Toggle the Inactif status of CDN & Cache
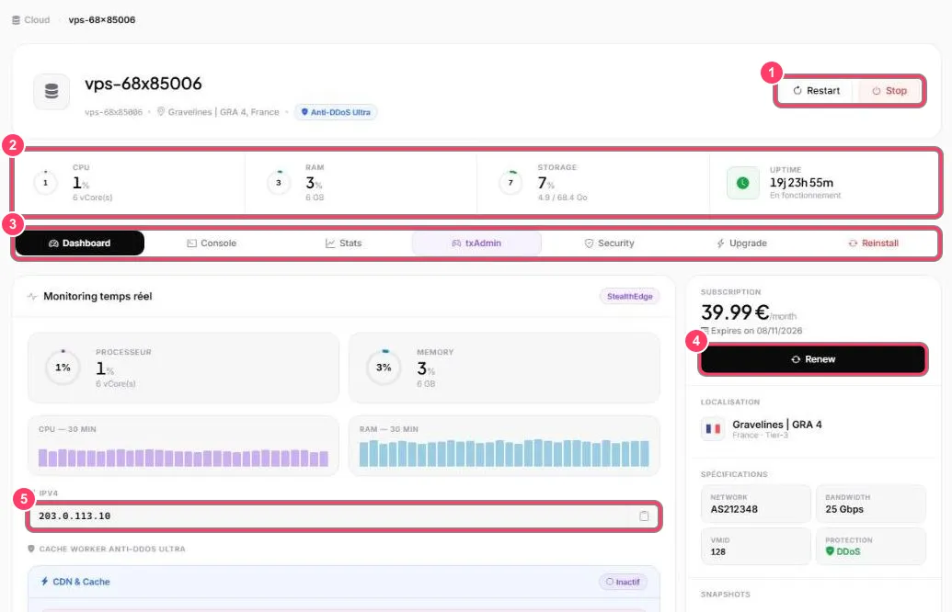The height and width of the screenshot is (612, 952). point(623,583)
